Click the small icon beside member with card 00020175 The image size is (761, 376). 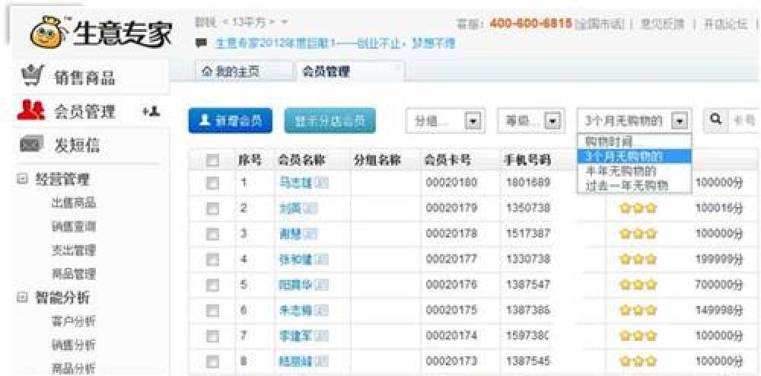click(x=321, y=310)
